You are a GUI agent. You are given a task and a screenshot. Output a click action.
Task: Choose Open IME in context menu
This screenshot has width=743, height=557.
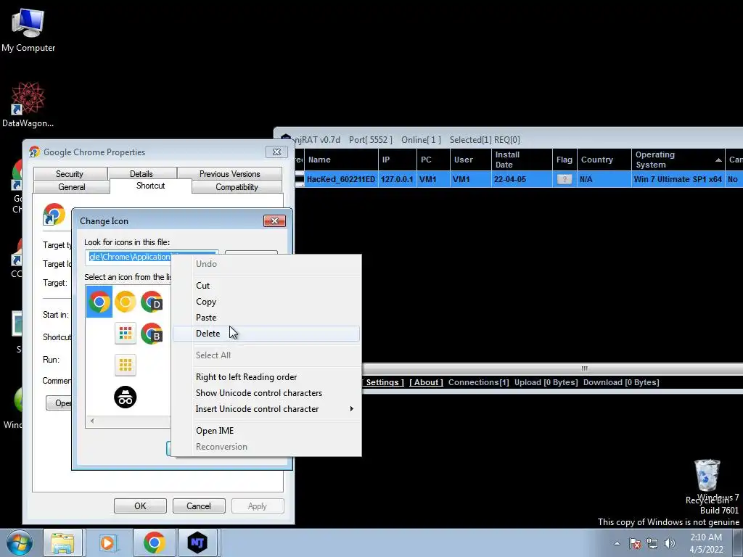(x=266, y=431)
